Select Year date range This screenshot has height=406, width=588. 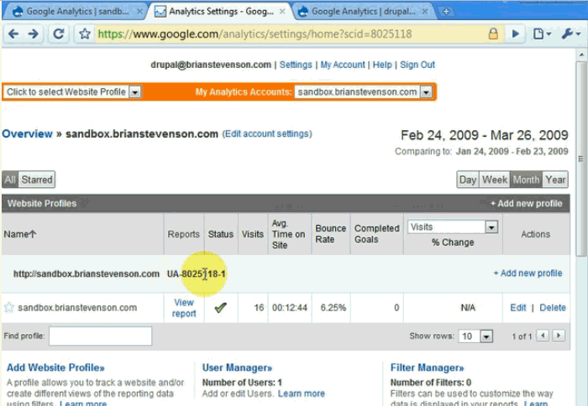click(555, 180)
